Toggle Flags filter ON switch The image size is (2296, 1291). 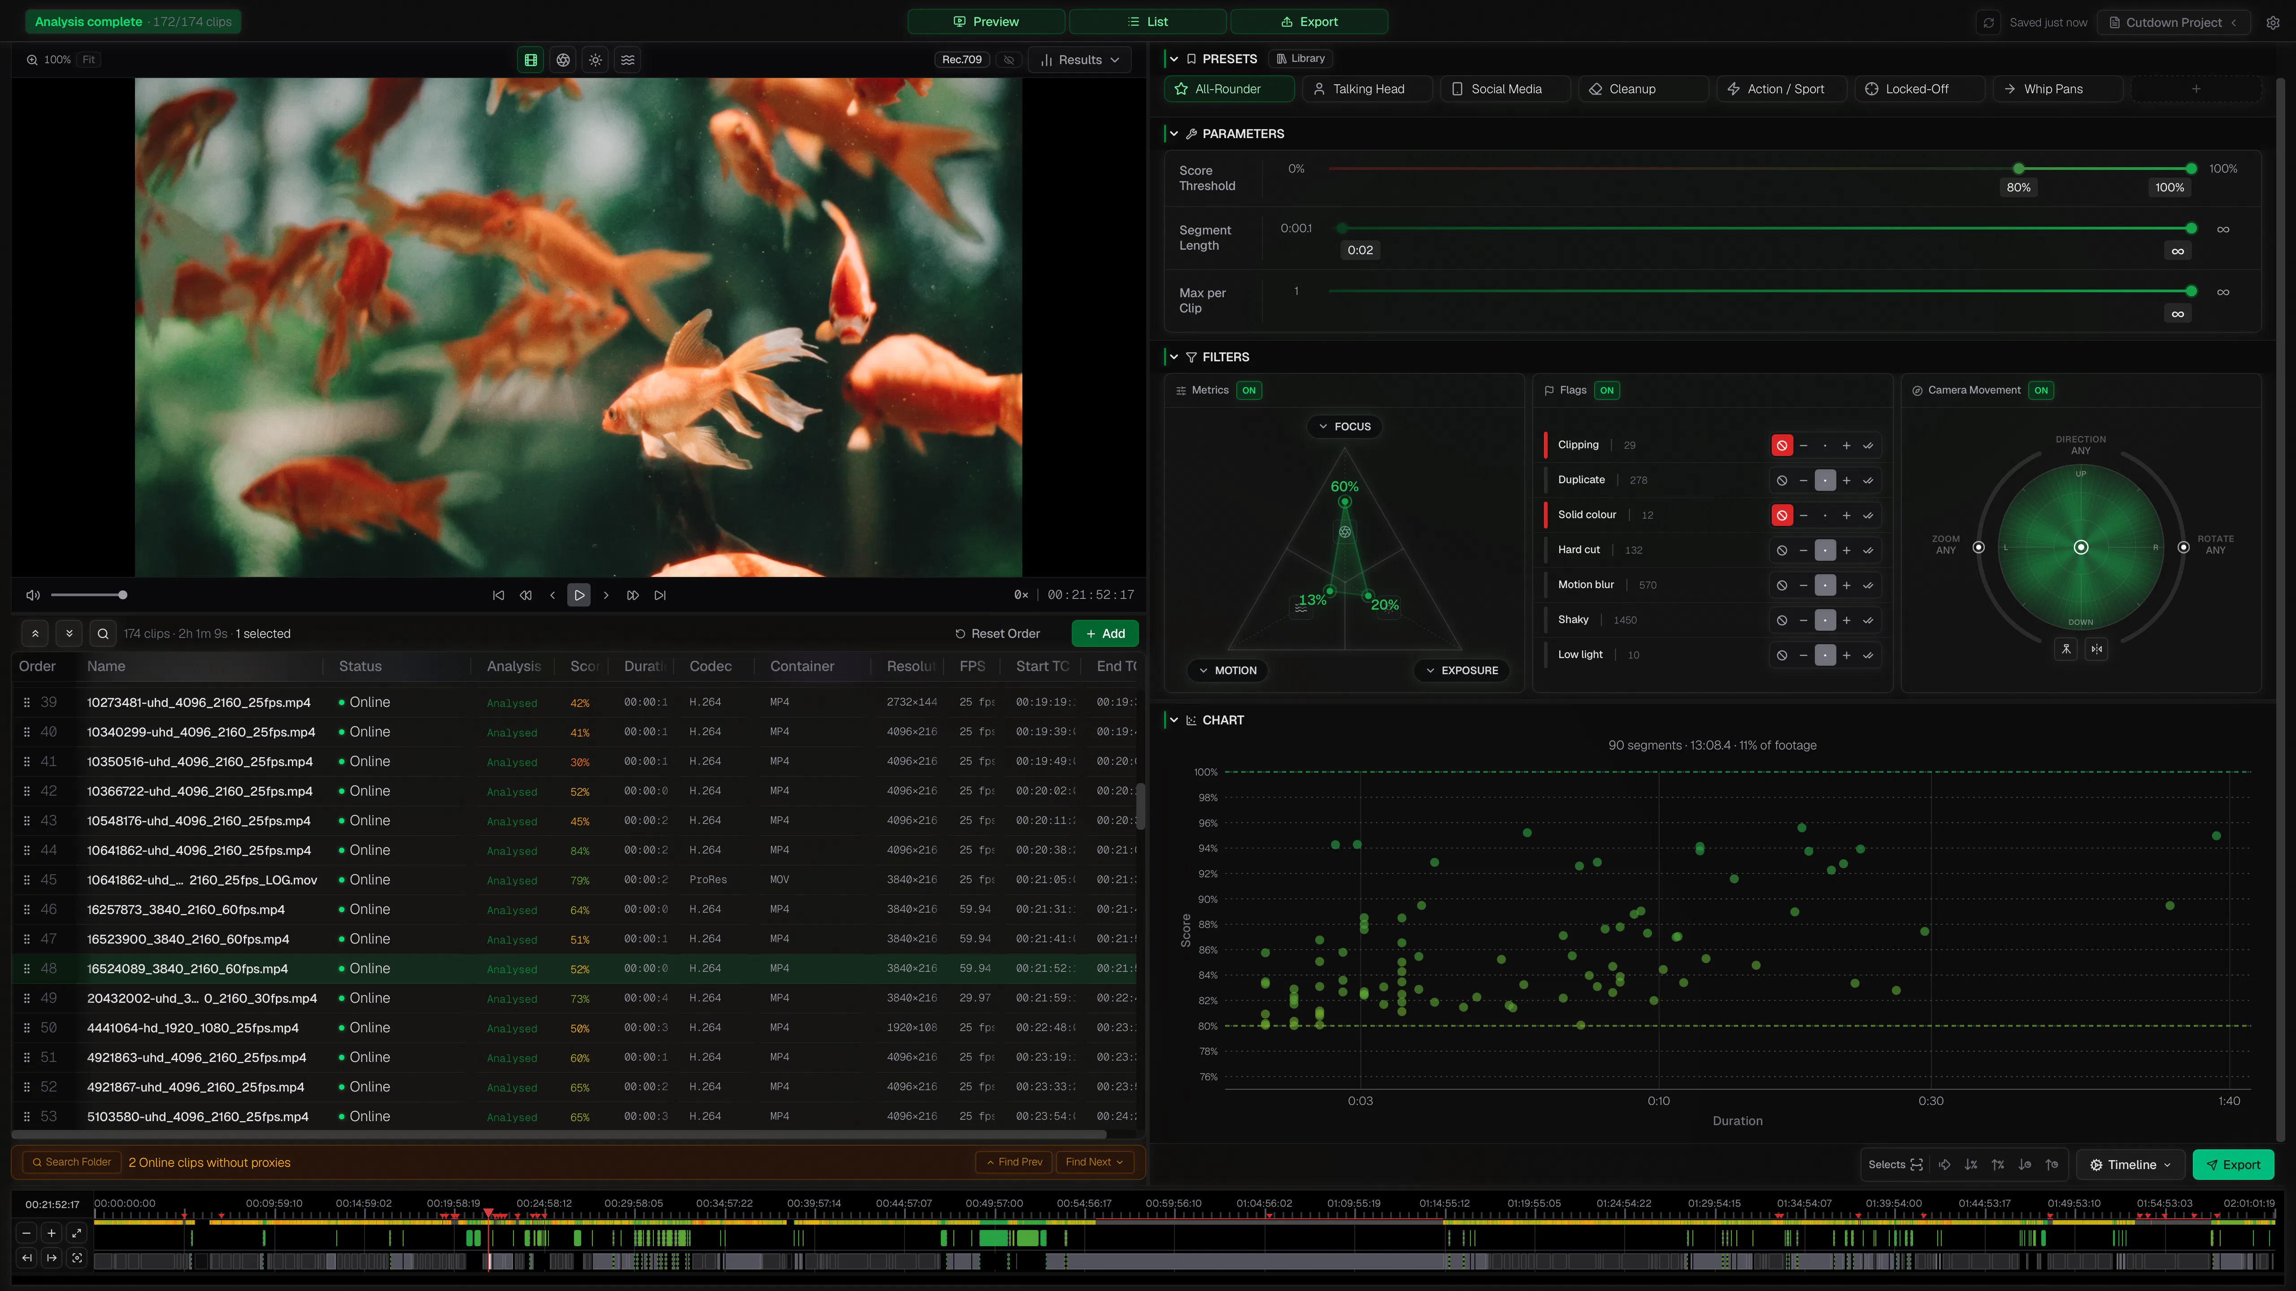click(x=1606, y=390)
